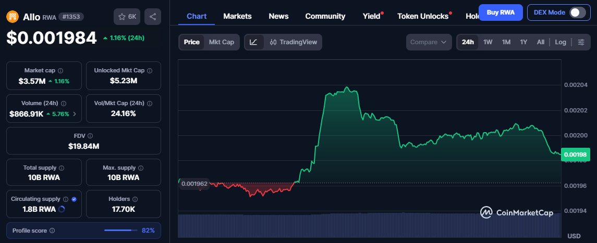Select the Mkt Cap chart view
Screen dimensions: 597x243
[221, 42]
